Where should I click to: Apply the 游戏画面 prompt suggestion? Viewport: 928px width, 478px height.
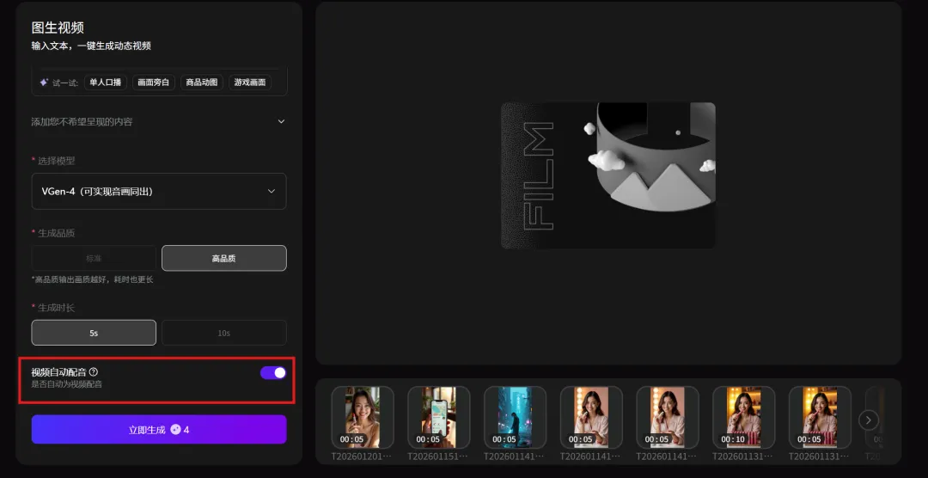250,83
